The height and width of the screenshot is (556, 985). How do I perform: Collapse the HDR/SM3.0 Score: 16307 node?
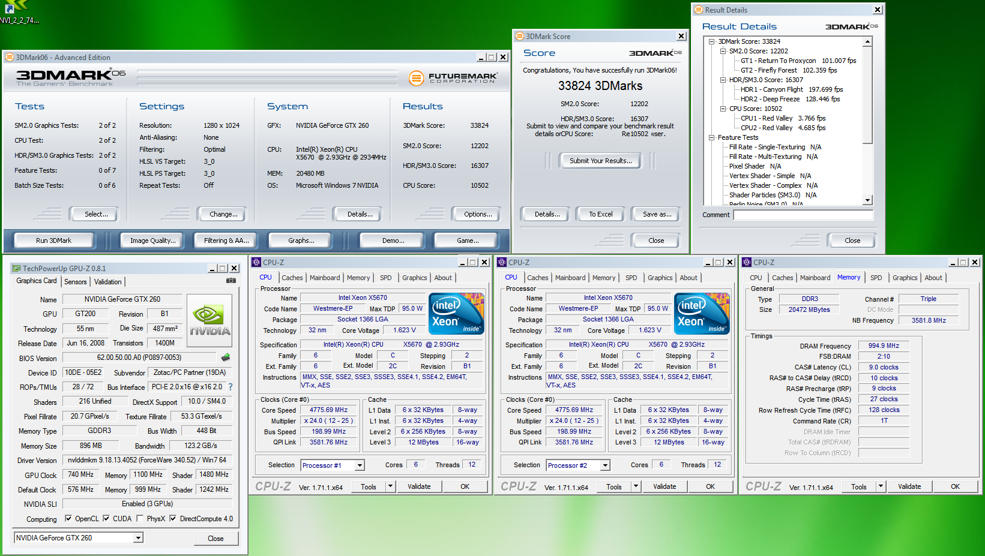click(723, 80)
